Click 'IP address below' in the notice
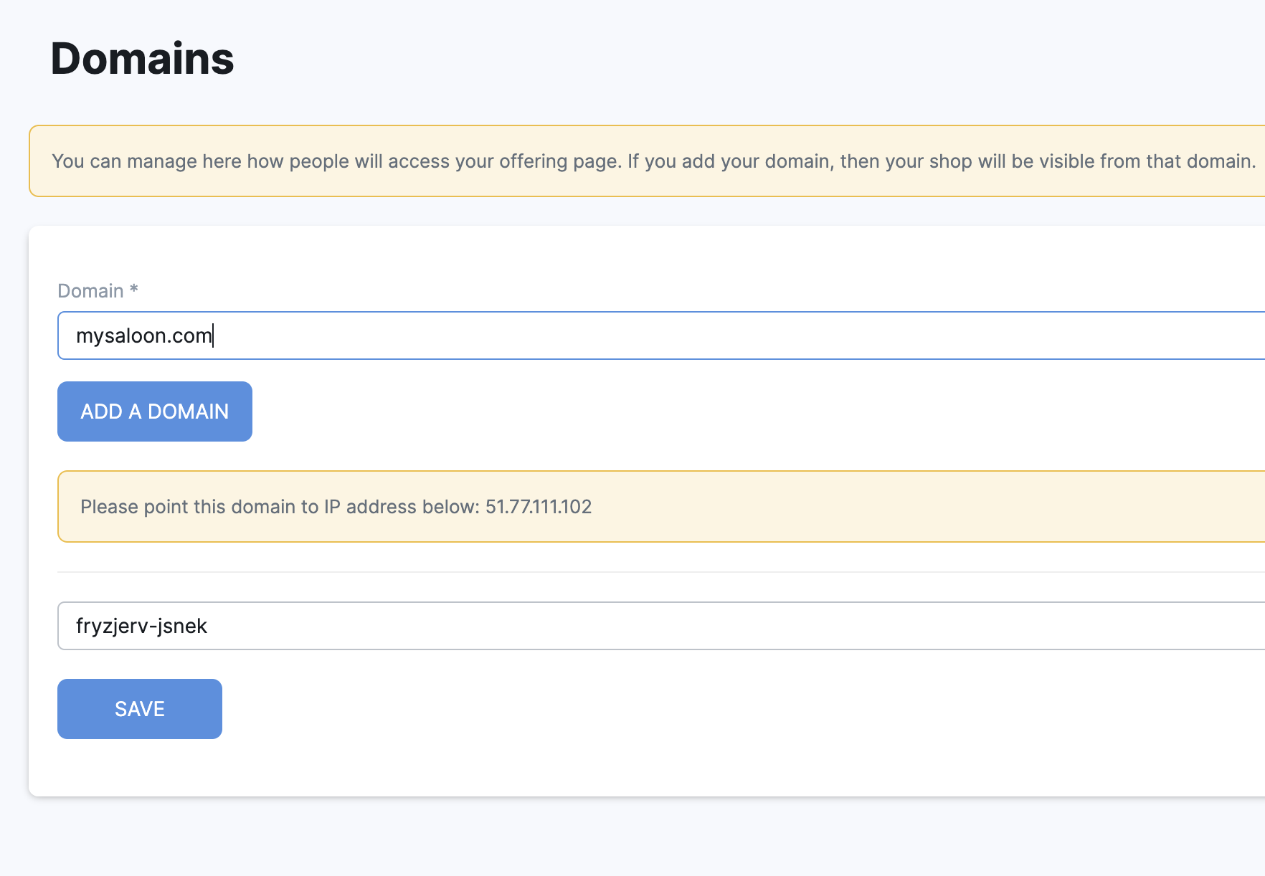 click(402, 507)
